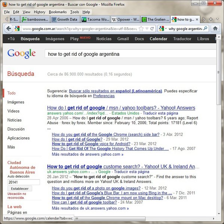Switch to the Opower - W... tab
Viewport: 224px width, 224px height.
(x=125, y=19)
